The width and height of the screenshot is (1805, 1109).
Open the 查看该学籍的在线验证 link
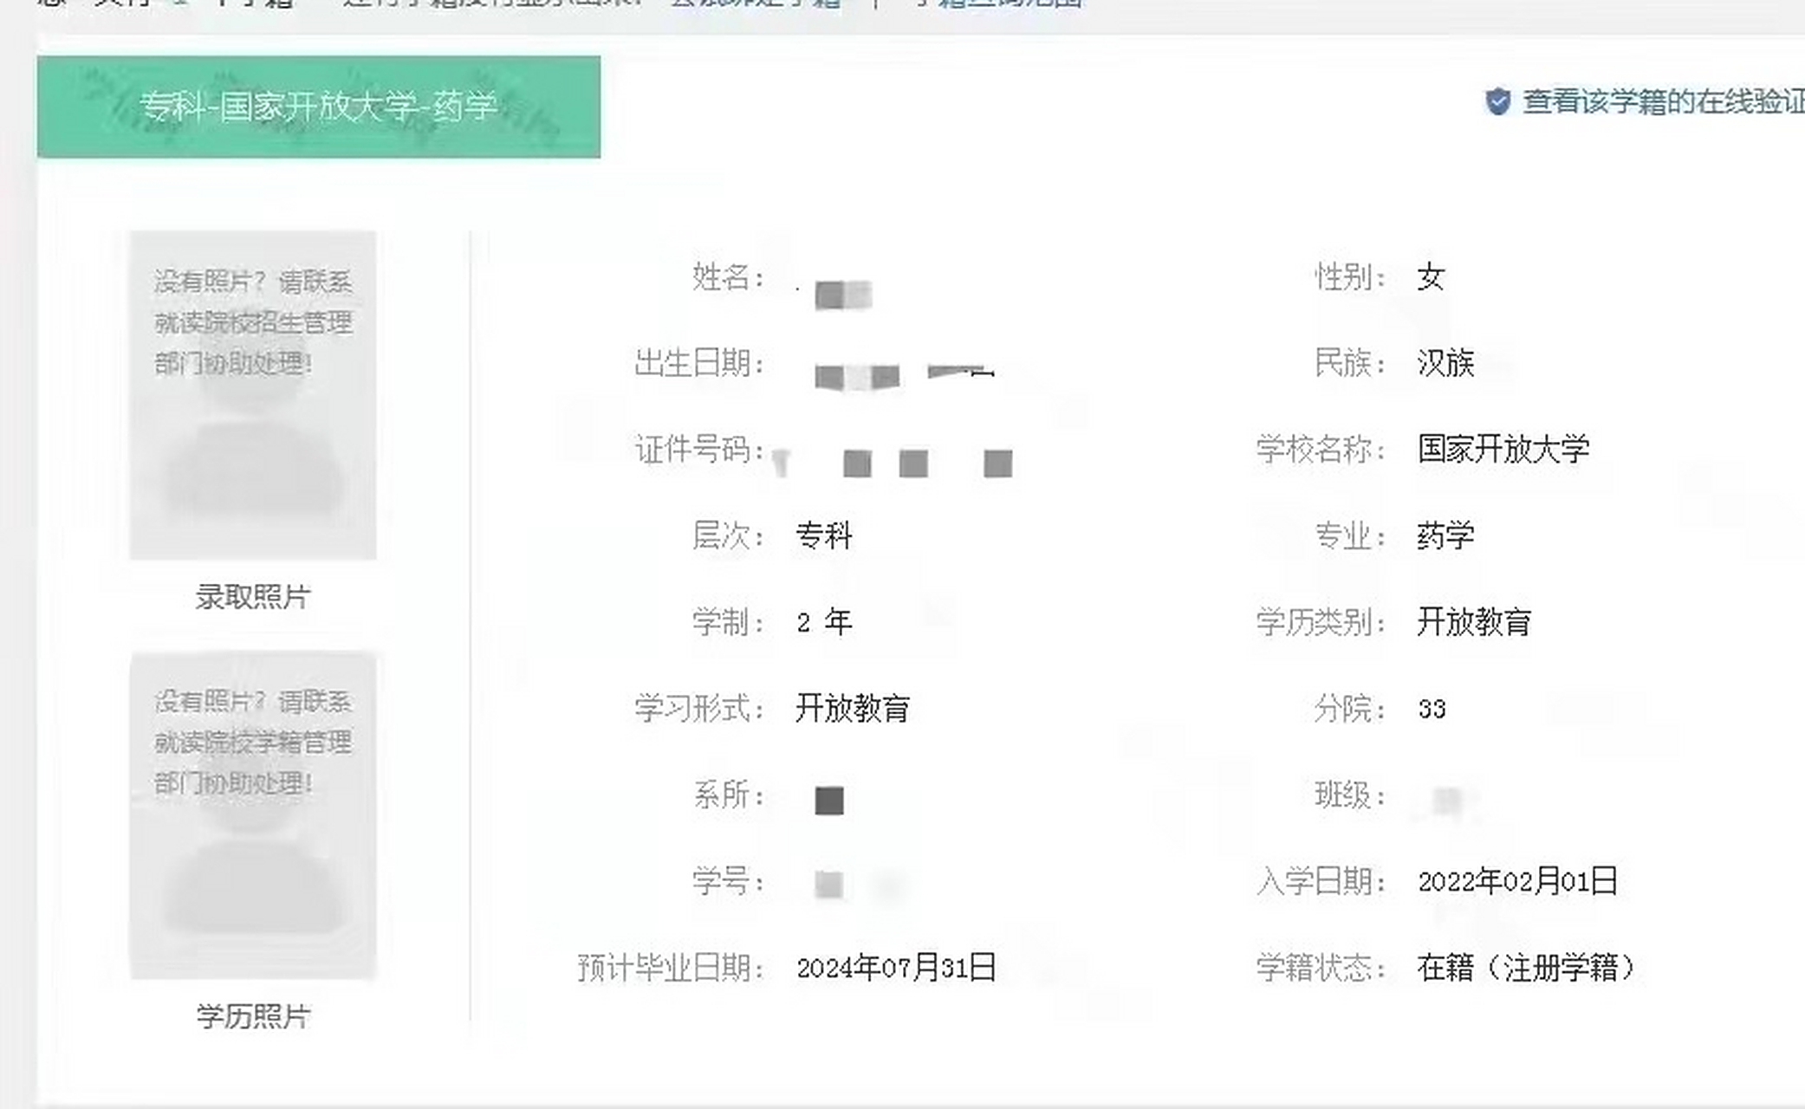pyautogui.click(x=1664, y=102)
